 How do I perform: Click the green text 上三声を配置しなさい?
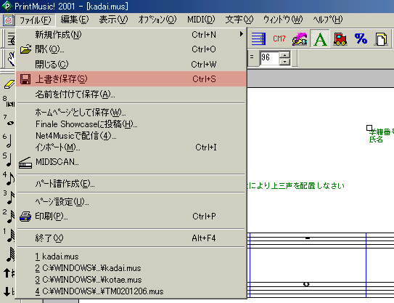308,186
